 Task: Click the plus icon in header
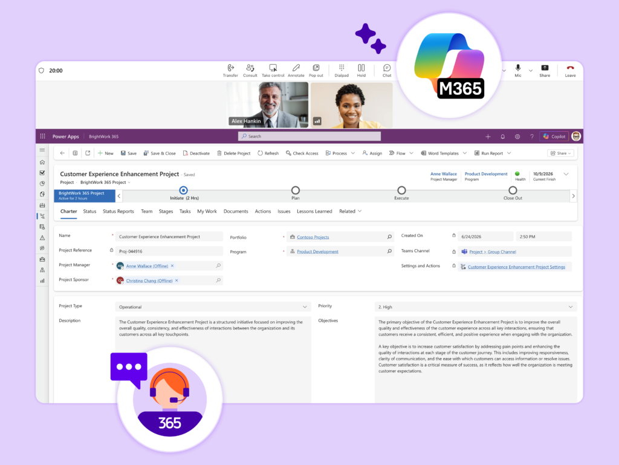(x=488, y=137)
